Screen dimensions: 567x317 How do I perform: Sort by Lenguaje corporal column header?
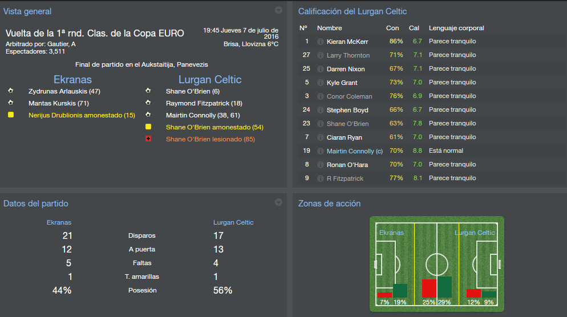click(456, 28)
